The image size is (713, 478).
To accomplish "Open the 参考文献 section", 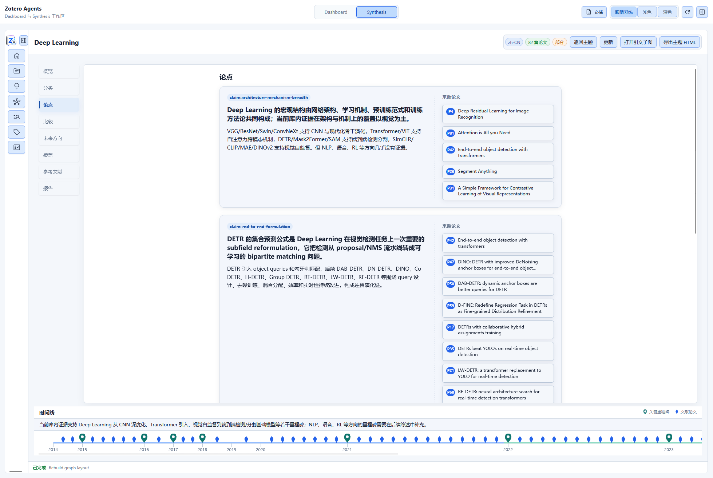I will (59, 172).
